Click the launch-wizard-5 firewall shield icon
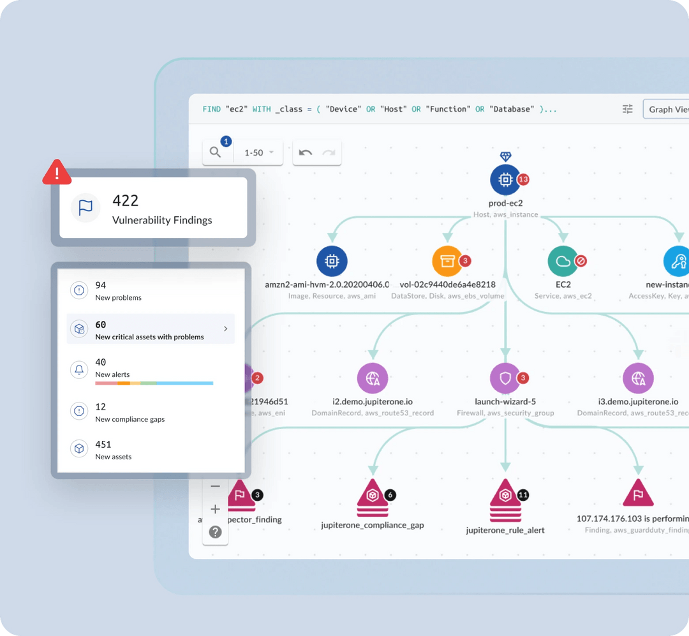This screenshot has height=636, width=689. (505, 378)
